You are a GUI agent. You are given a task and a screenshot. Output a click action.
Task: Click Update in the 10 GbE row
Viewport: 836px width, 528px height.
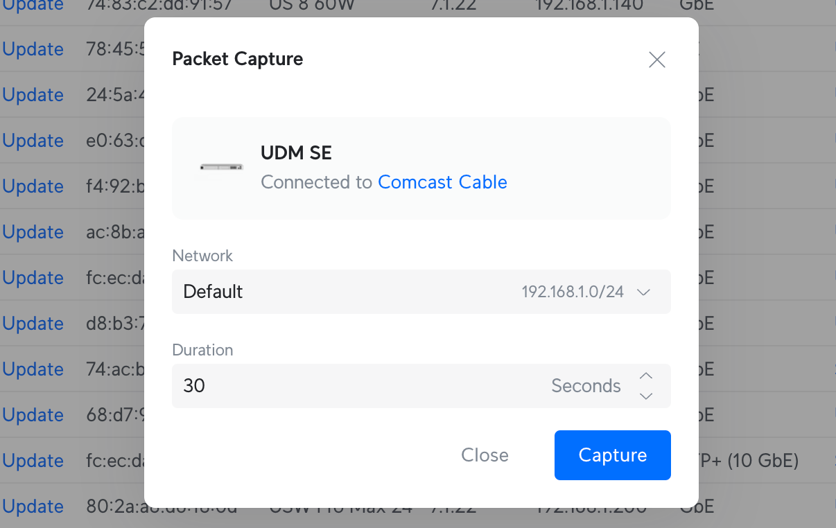tap(33, 461)
